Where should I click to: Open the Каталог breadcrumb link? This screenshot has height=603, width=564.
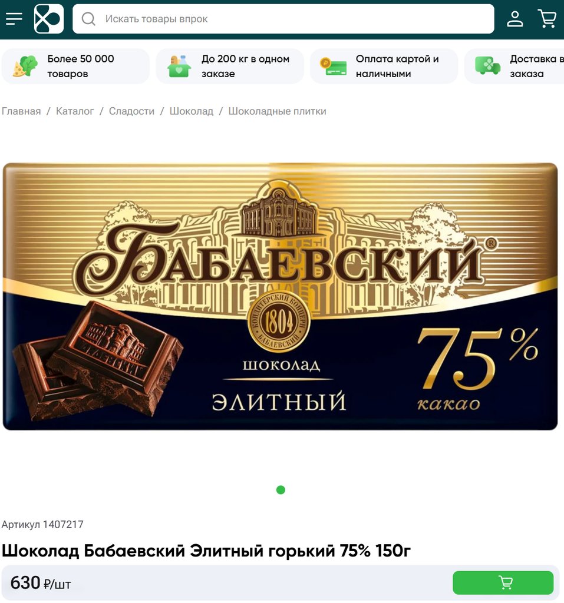[75, 111]
